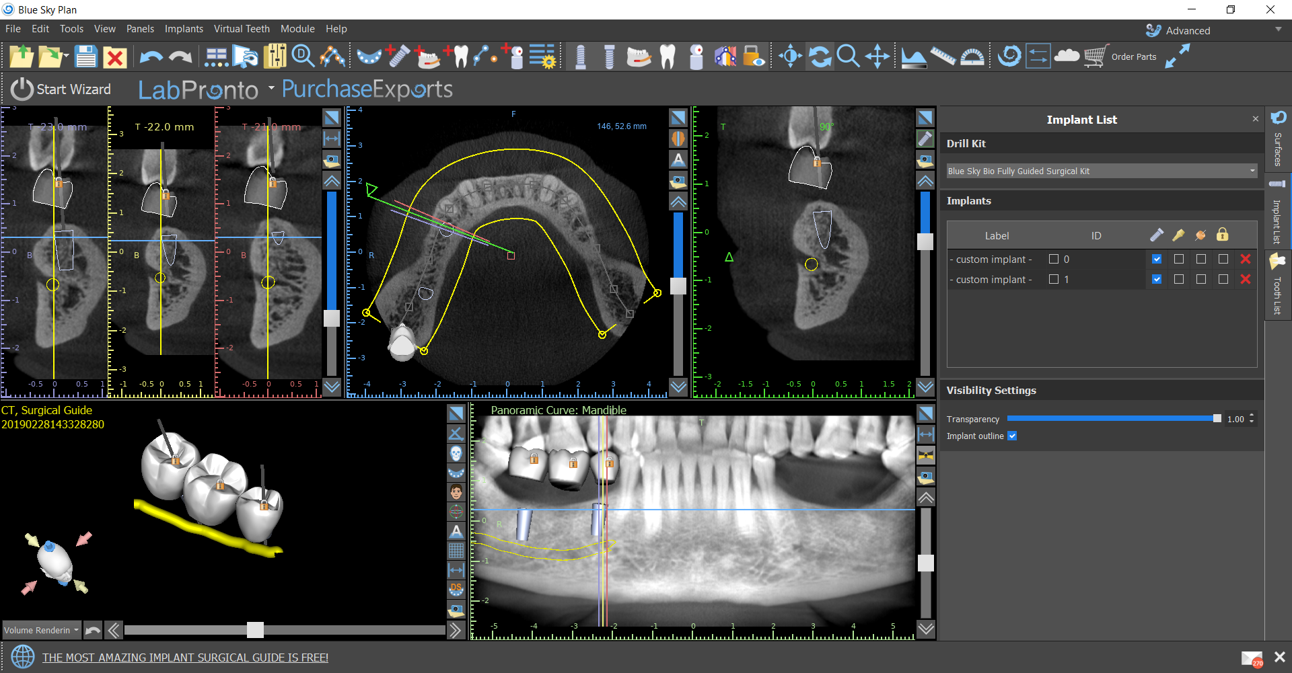Enable lock checkbox for implant 0
The image size is (1292, 673).
(1223, 260)
